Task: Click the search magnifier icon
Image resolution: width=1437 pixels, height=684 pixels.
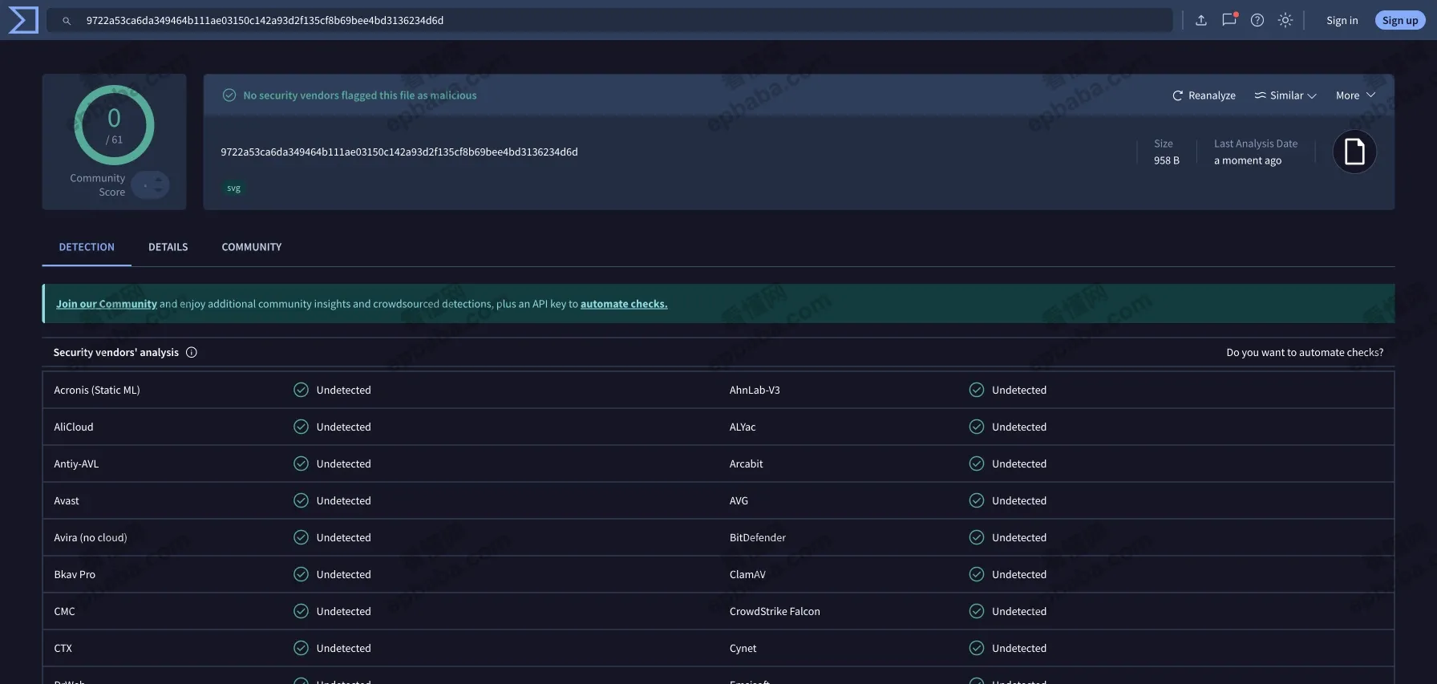Action: point(67,21)
